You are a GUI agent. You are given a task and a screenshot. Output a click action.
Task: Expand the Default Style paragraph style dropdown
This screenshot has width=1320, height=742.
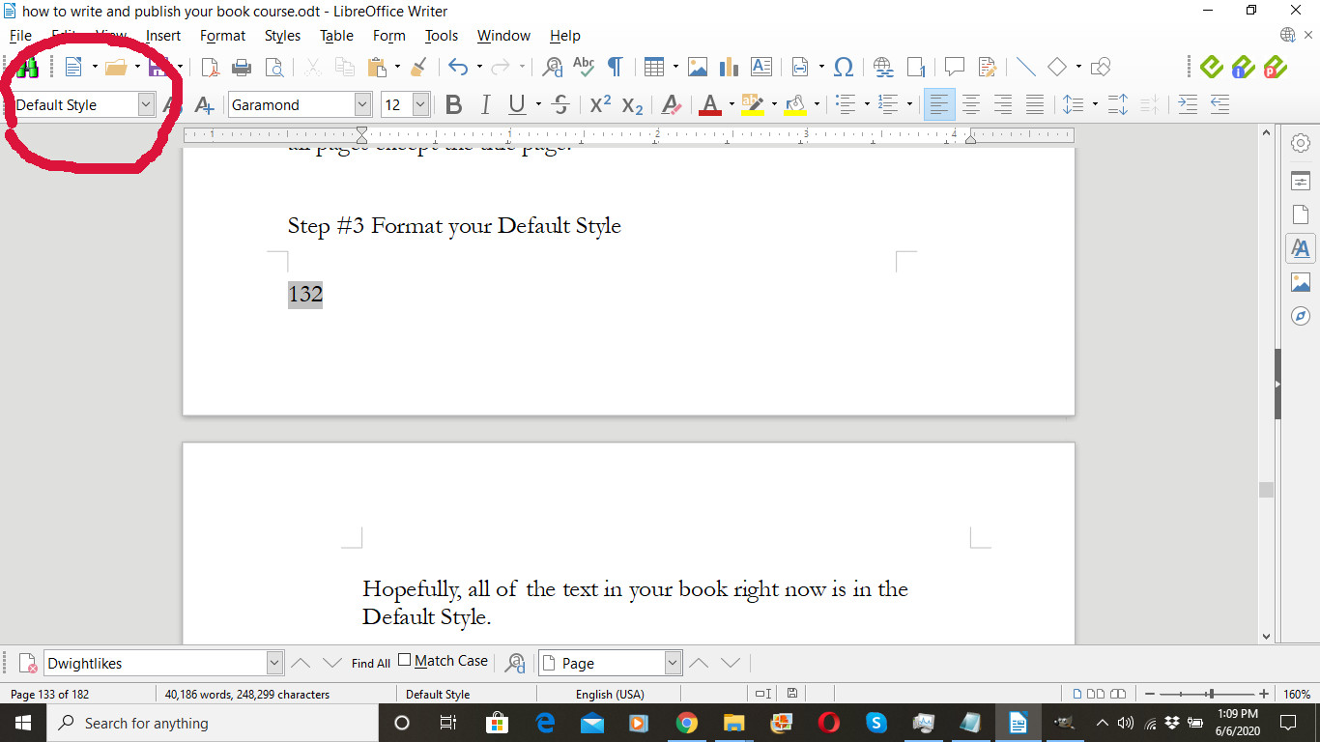146,105
